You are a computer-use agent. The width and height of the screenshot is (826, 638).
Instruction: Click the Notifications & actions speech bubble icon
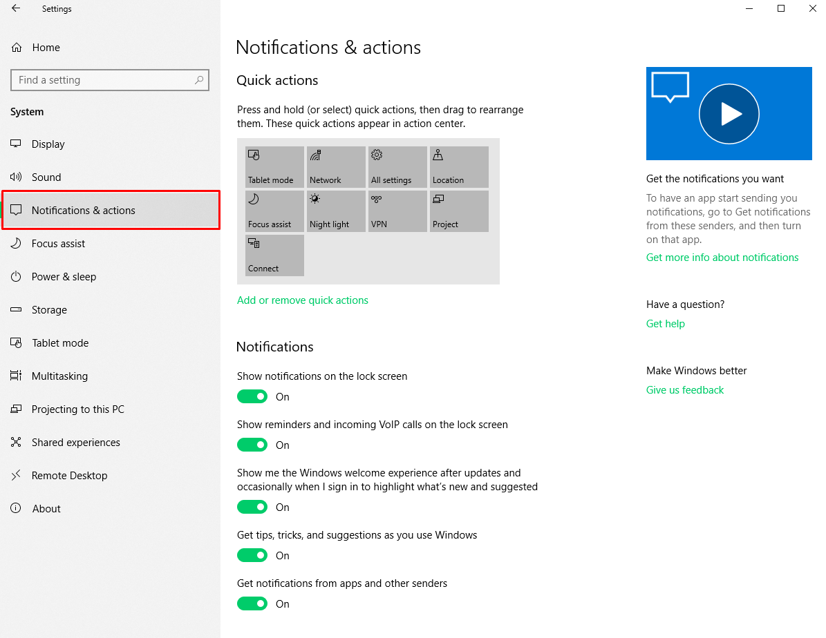(16, 210)
